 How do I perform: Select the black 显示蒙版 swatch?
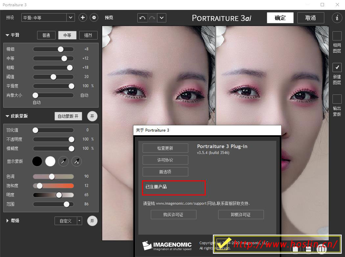click(x=37, y=161)
